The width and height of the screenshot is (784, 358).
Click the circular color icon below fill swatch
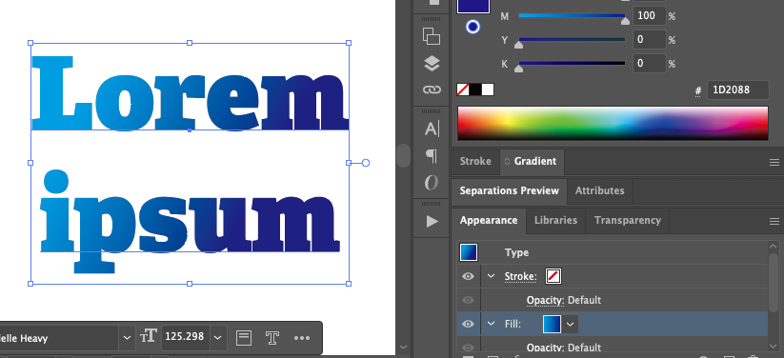point(473,27)
